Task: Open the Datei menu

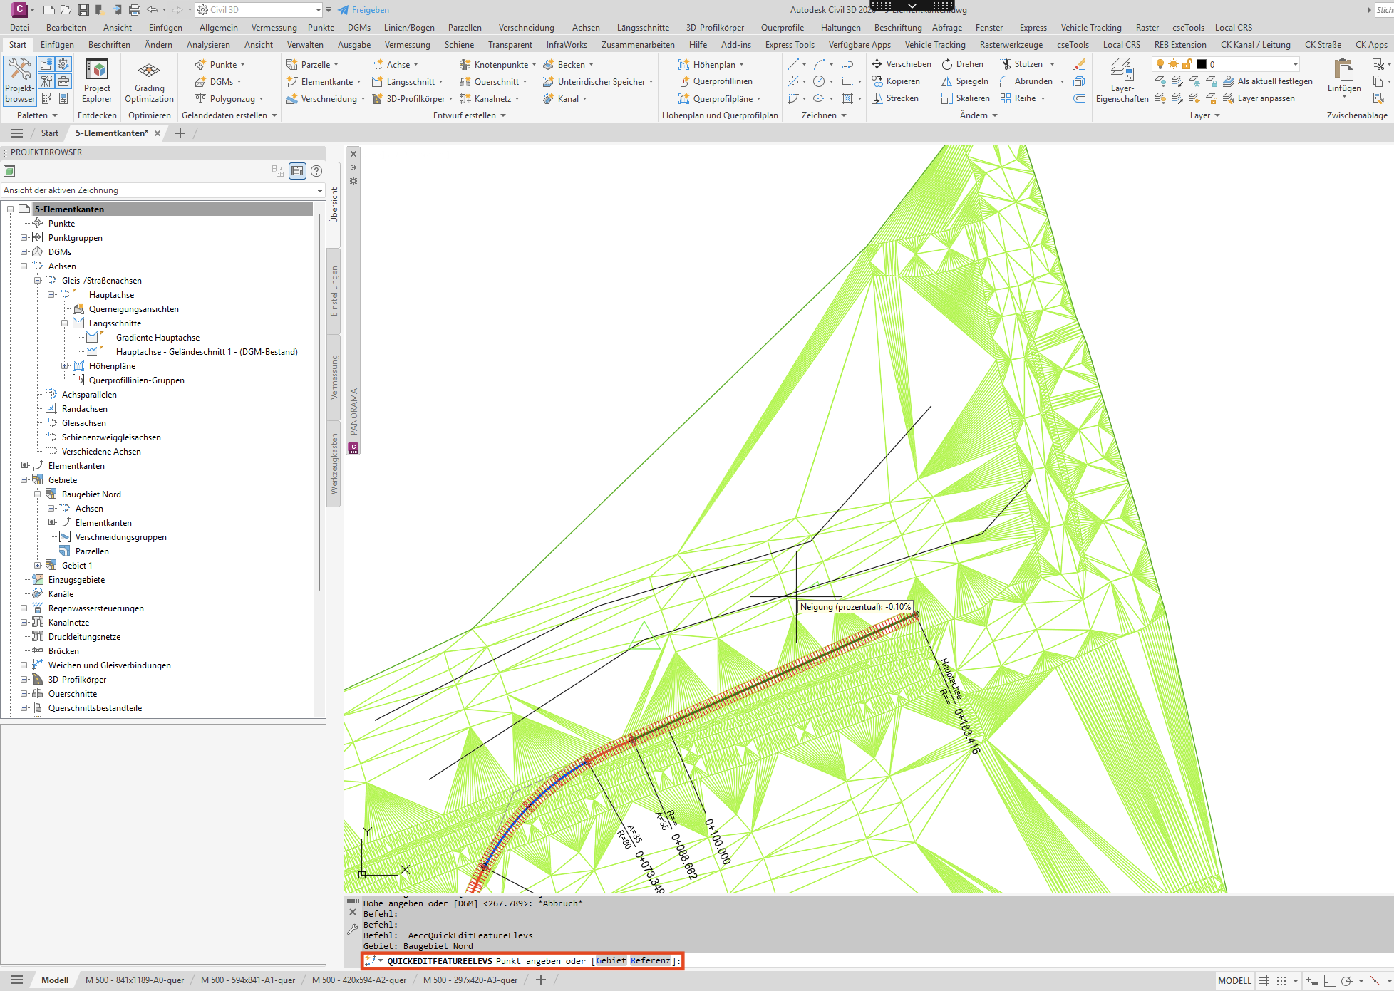Action: [19, 28]
